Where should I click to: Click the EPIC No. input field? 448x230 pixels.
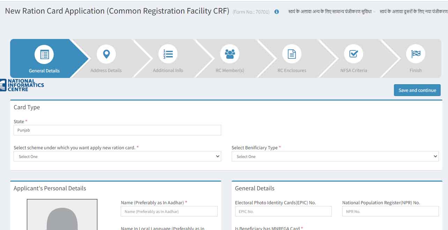[283, 211]
